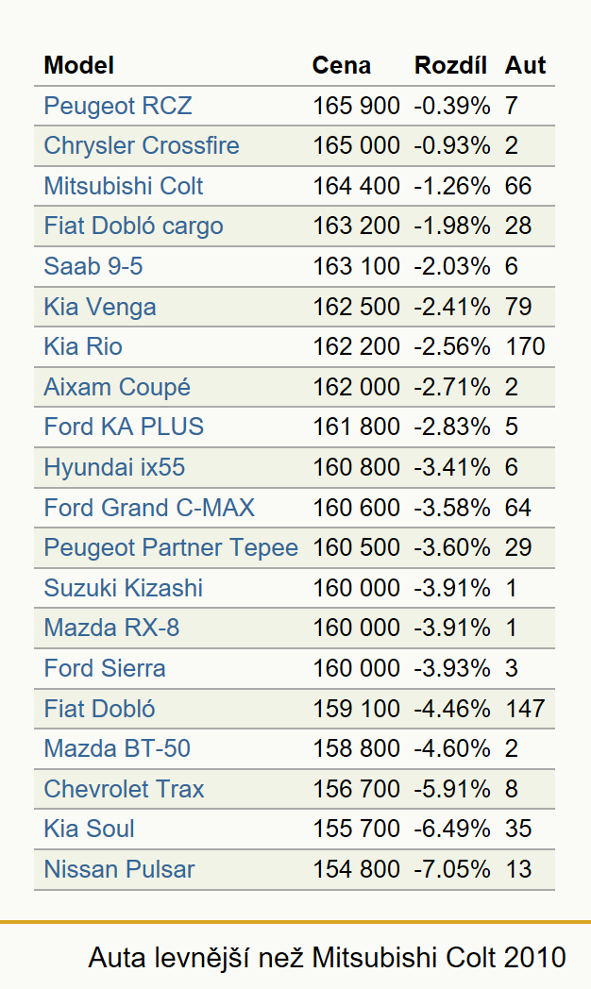Open the Hyundai ix55 link
This screenshot has height=989, width=591.
[115, 467]
